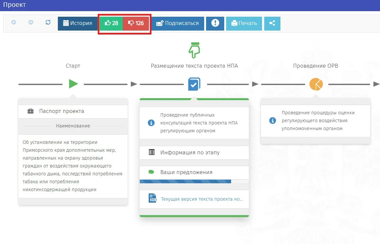The height and width of the screenshot is (244, 380).
Task: Vote thumbs down showing 126
Action: (136, 23)
